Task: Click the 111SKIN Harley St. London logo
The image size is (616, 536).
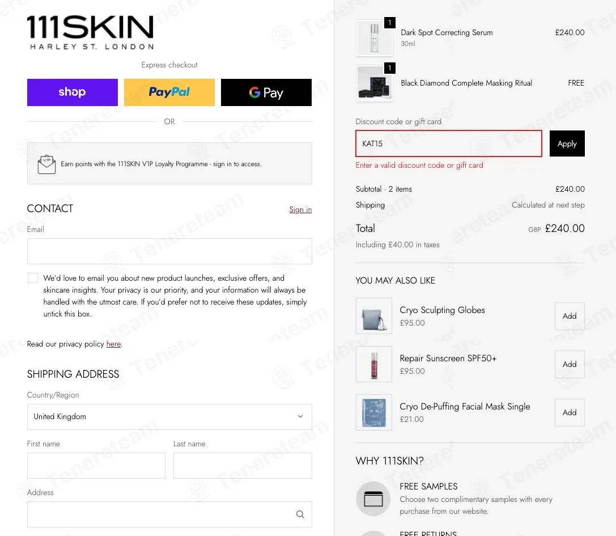Action: [90, 33]
